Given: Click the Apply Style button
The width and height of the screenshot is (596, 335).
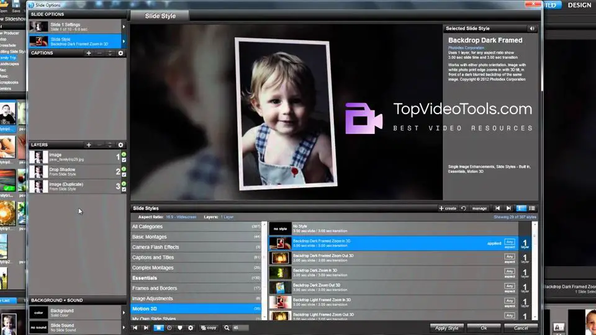Looking at the screenshot, I should coord(446,328).
